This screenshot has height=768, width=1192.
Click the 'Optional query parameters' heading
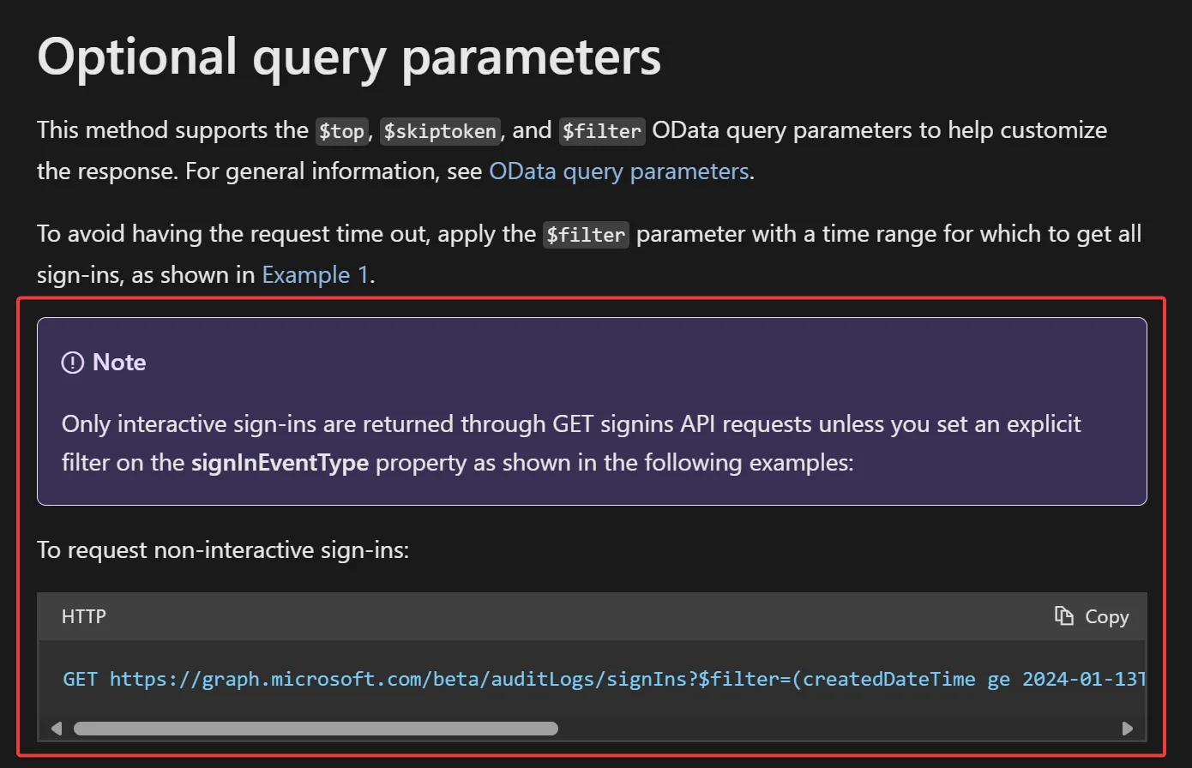(349, 57)
